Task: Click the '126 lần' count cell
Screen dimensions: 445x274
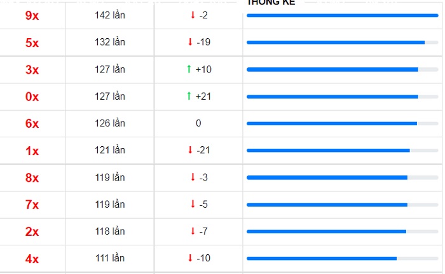Action: (110, 123)
